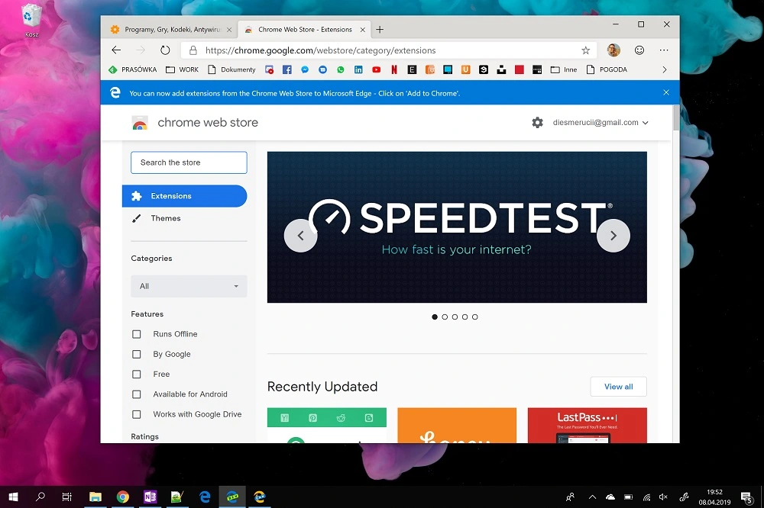
Task: Select the Extensions sidebar entry
Action: pos(170,196)
